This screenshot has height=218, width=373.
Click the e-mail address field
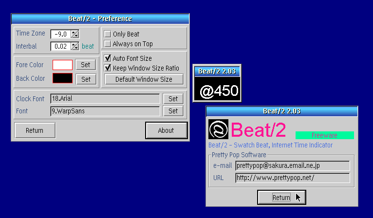click(293, 165)
